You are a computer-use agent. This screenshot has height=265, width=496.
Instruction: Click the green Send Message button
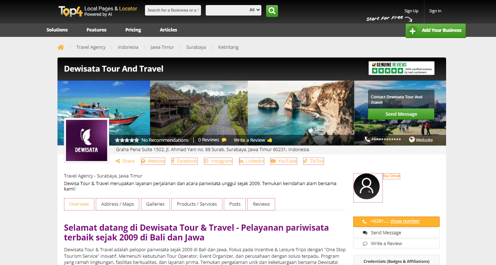(401, 114)
